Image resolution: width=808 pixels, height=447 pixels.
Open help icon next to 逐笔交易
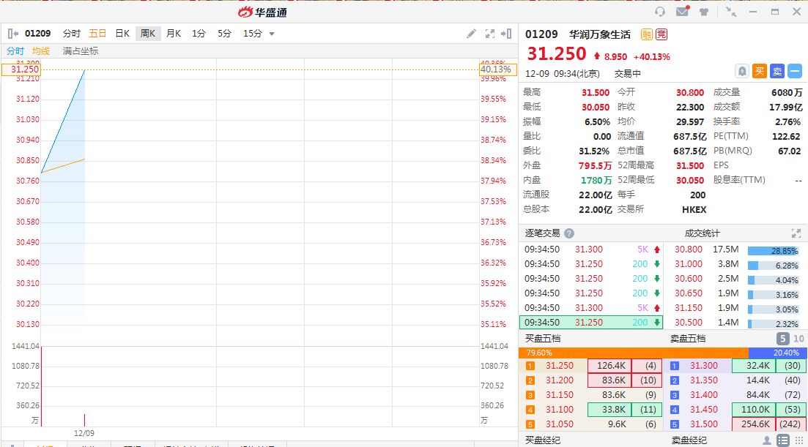[x=569, y=233]
